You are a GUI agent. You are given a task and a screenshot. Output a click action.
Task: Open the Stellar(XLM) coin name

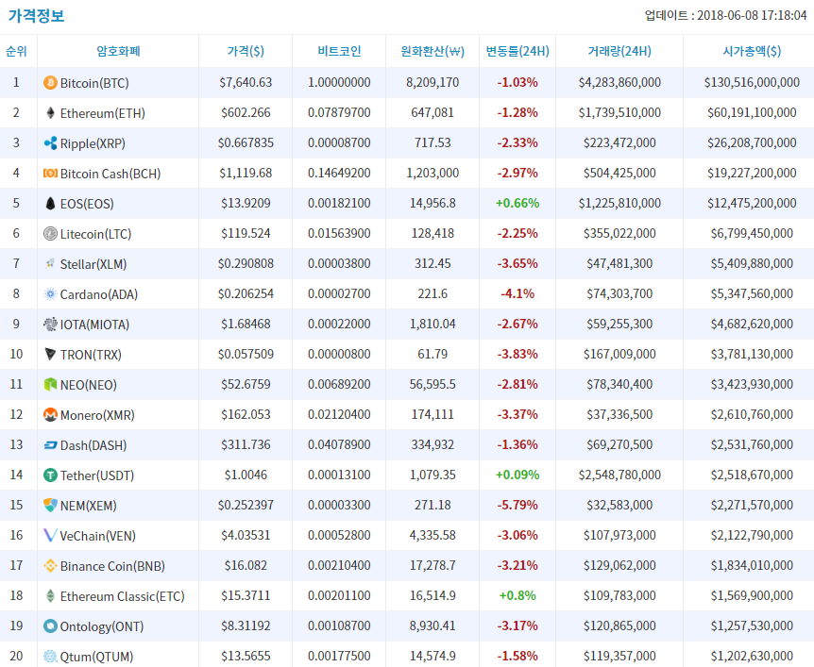point(93,264)
